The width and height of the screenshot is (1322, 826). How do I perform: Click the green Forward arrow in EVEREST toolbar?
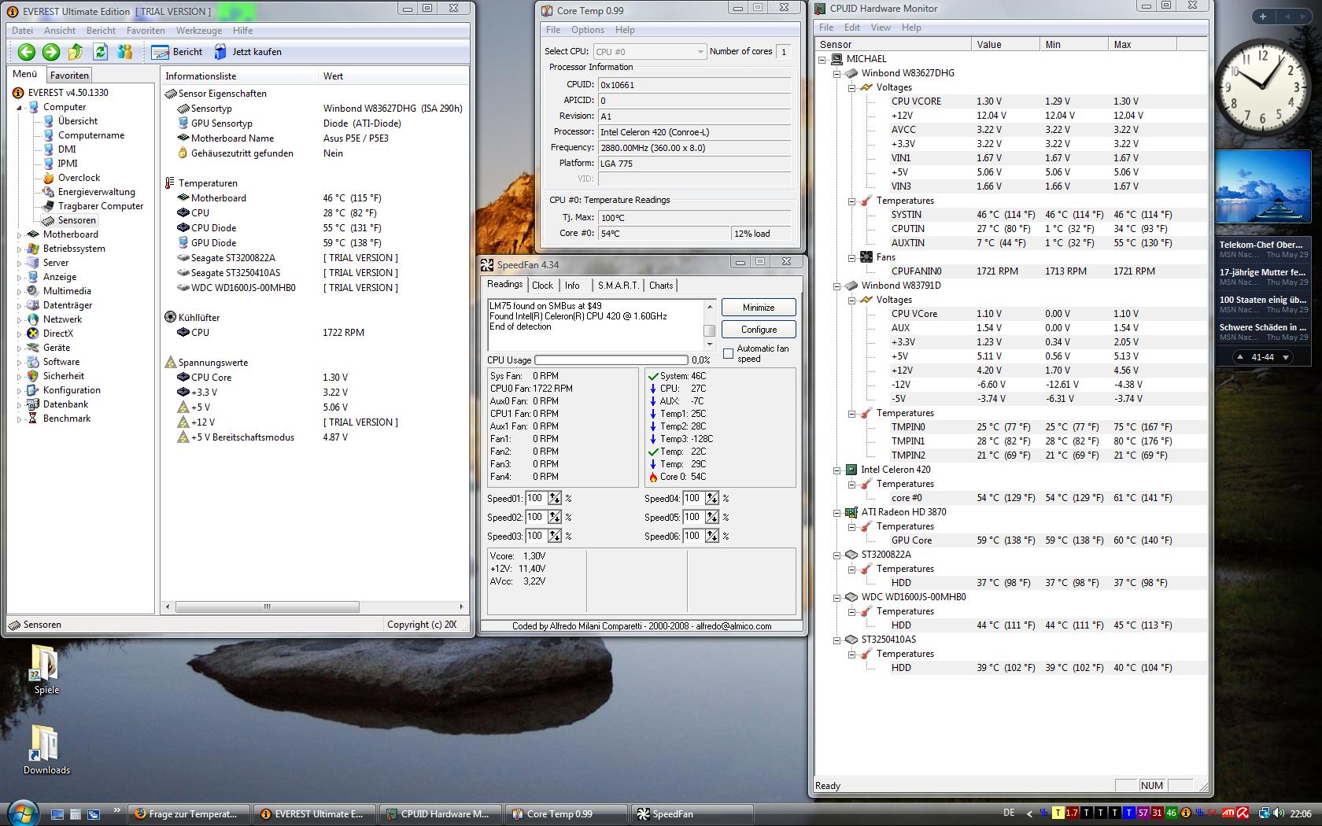point(51,52)
